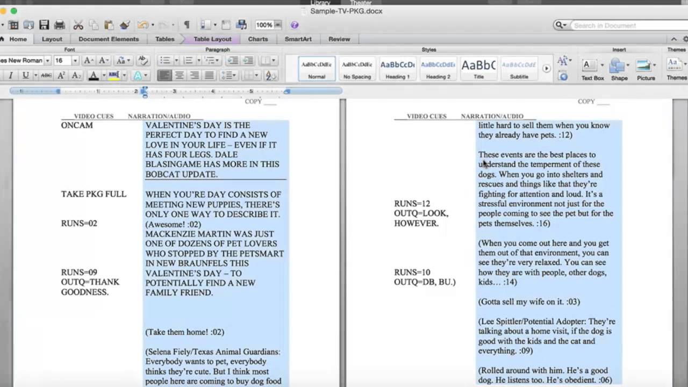This screenshot has height=387, width=688.
Task: Switch to the Home tab
Action: pos(18,39)
